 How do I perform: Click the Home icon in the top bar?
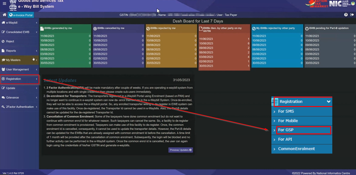coord(4,15)
